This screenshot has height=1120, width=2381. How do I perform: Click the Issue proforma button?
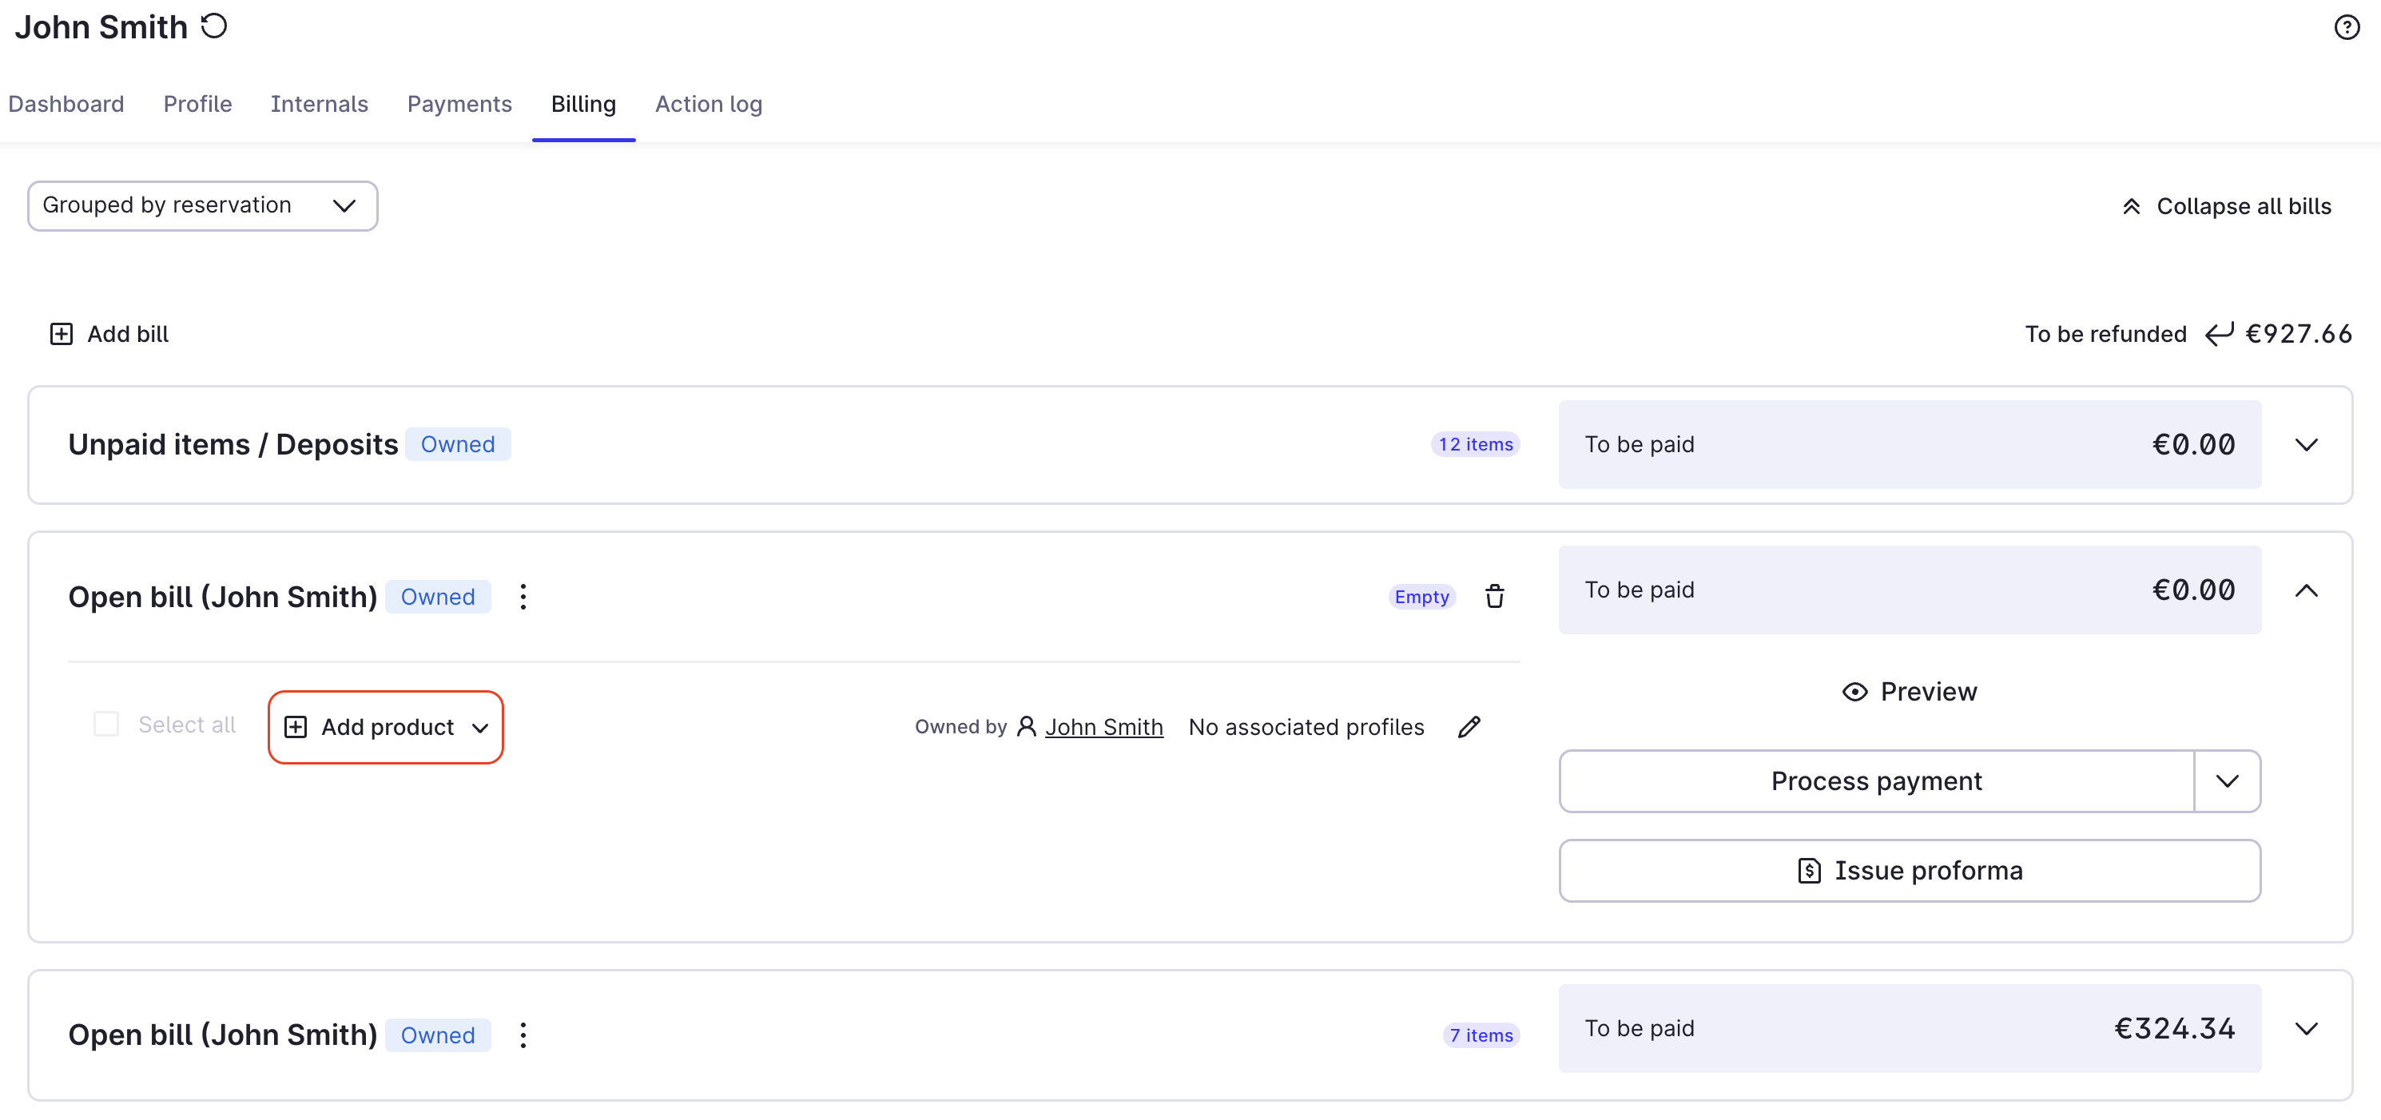1909,870
